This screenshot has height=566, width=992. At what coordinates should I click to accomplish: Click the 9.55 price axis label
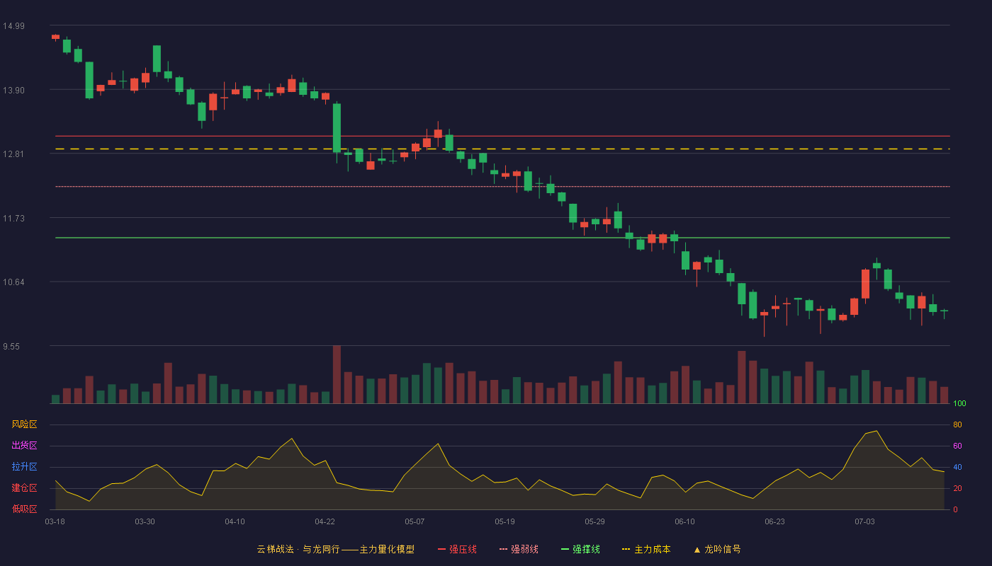pos(13,347)
